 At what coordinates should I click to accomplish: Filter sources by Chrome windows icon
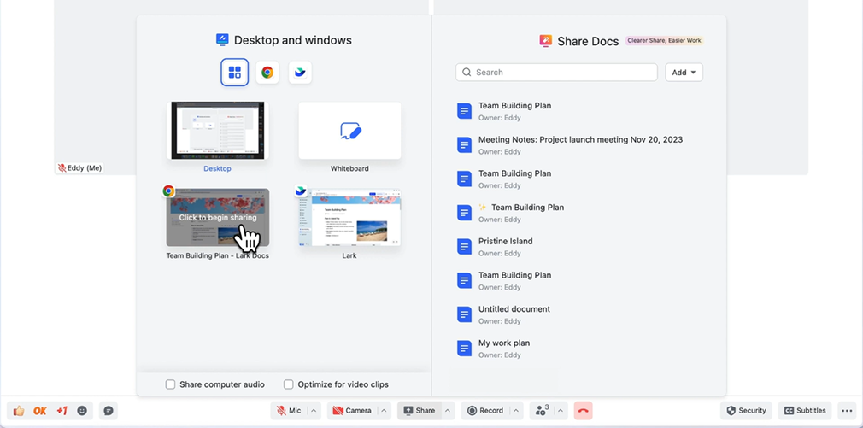[267, 73]
